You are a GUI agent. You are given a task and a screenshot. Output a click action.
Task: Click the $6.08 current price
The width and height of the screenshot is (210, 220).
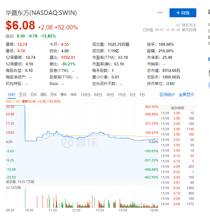[20, 25]
